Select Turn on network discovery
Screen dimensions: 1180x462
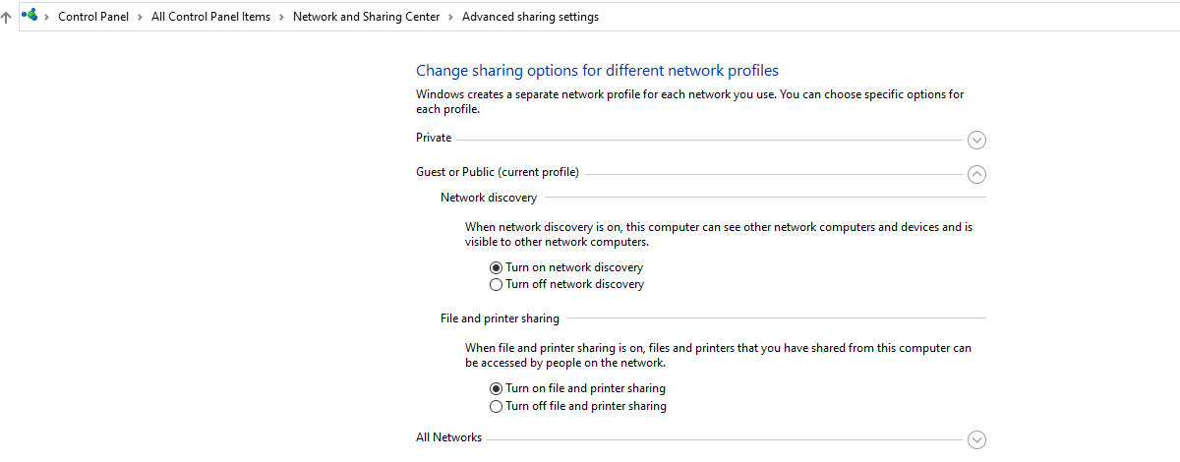click(x=496, y=267)
